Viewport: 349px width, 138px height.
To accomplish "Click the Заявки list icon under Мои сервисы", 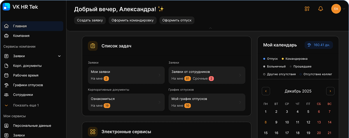I will [6, 135].
